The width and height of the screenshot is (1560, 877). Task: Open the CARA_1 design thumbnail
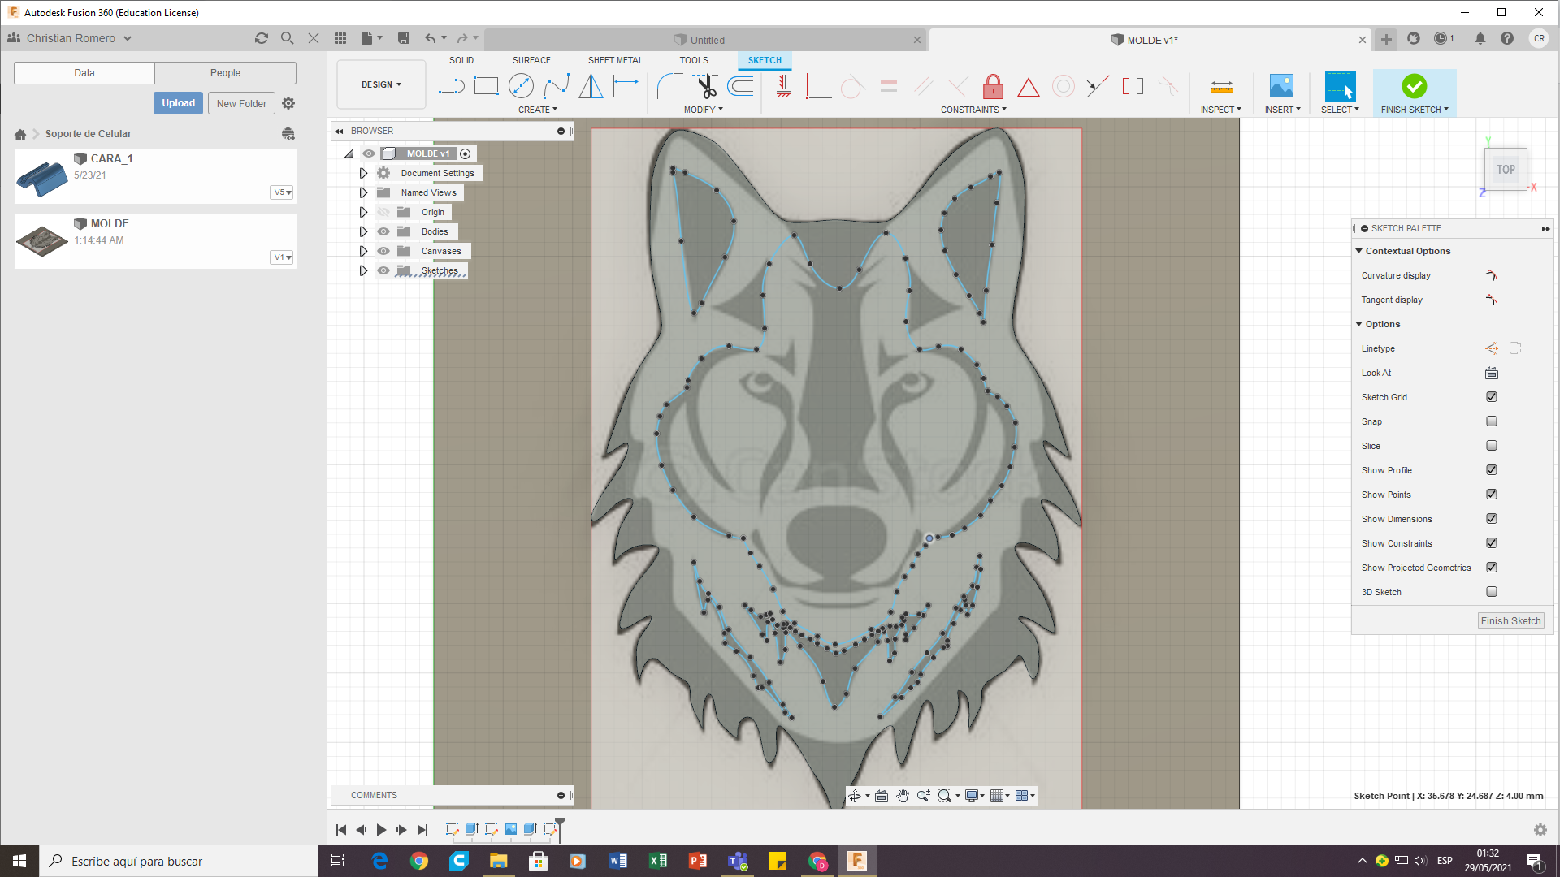(42, 178)
